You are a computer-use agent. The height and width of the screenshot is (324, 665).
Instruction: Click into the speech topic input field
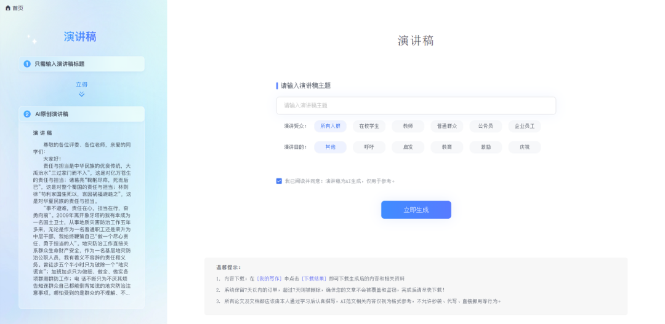(x=416, y=106)
